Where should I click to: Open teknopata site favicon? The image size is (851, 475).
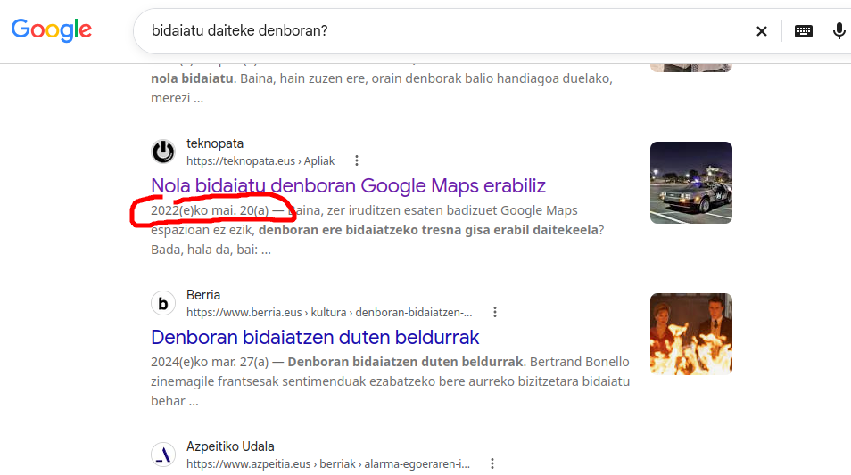[x=163, y=152]
